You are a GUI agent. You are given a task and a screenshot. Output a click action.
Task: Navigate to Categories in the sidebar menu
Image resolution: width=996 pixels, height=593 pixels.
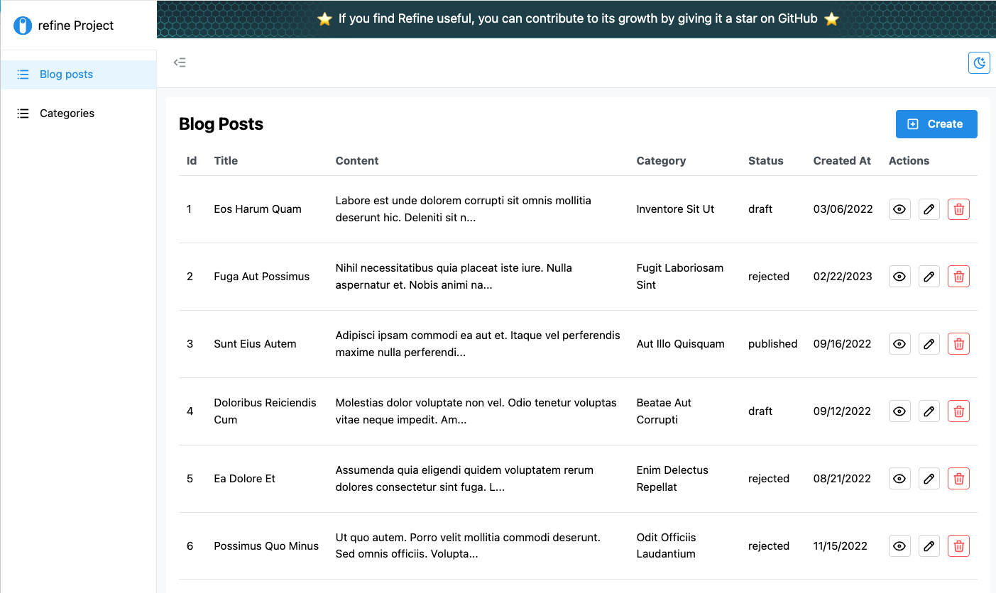coord(67,113)
